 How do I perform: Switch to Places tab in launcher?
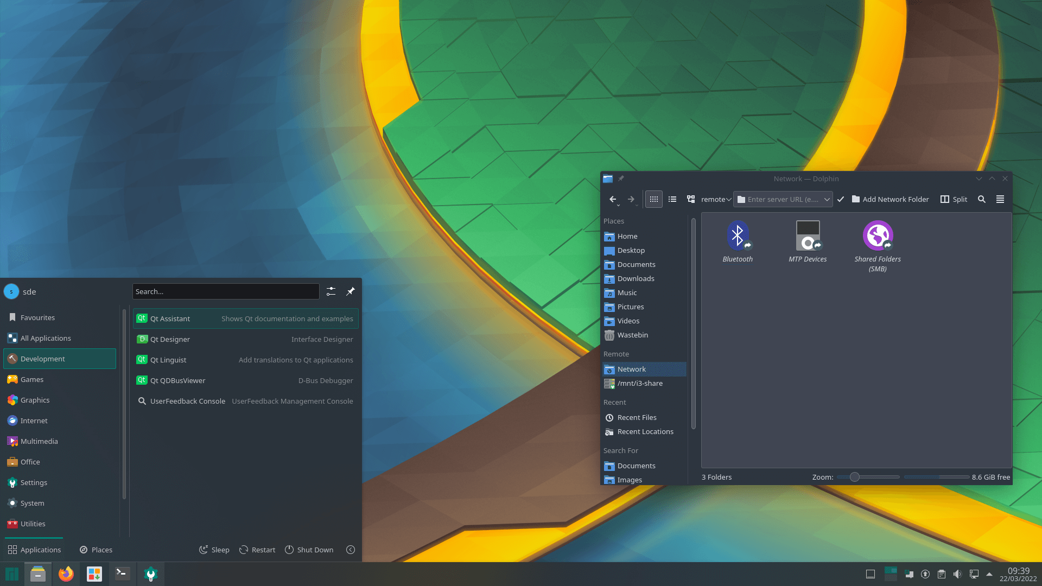point(96,550)
